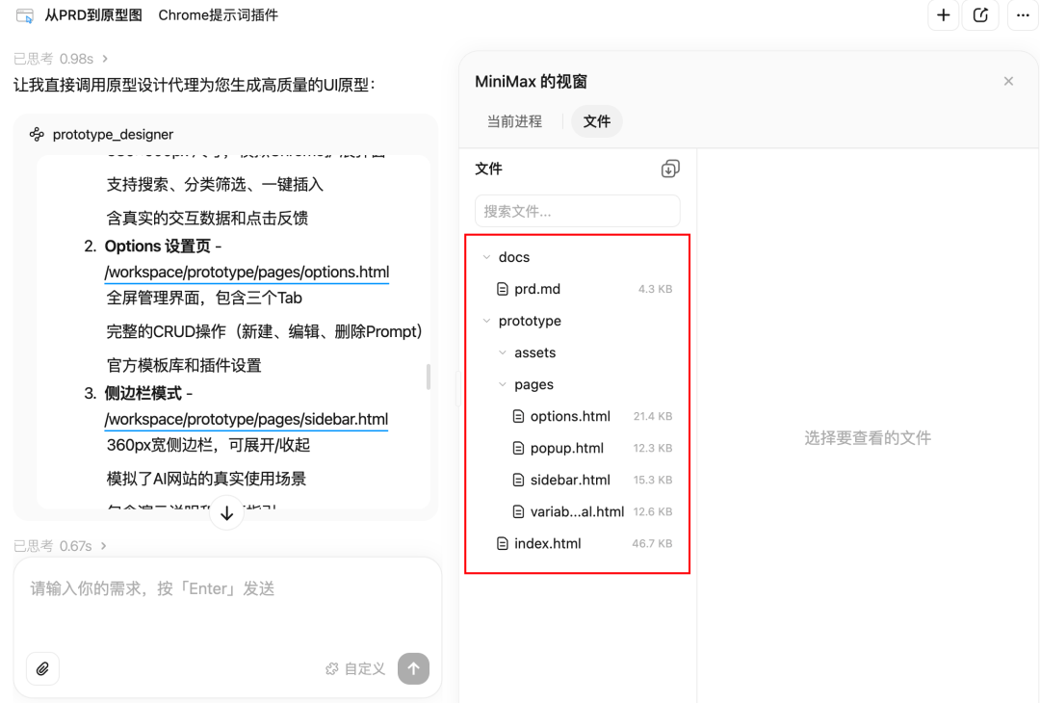The width and height of the screenshot is (1040, 703).
Task: Click the 搜索文件 search input field
Action: point(577,211)
